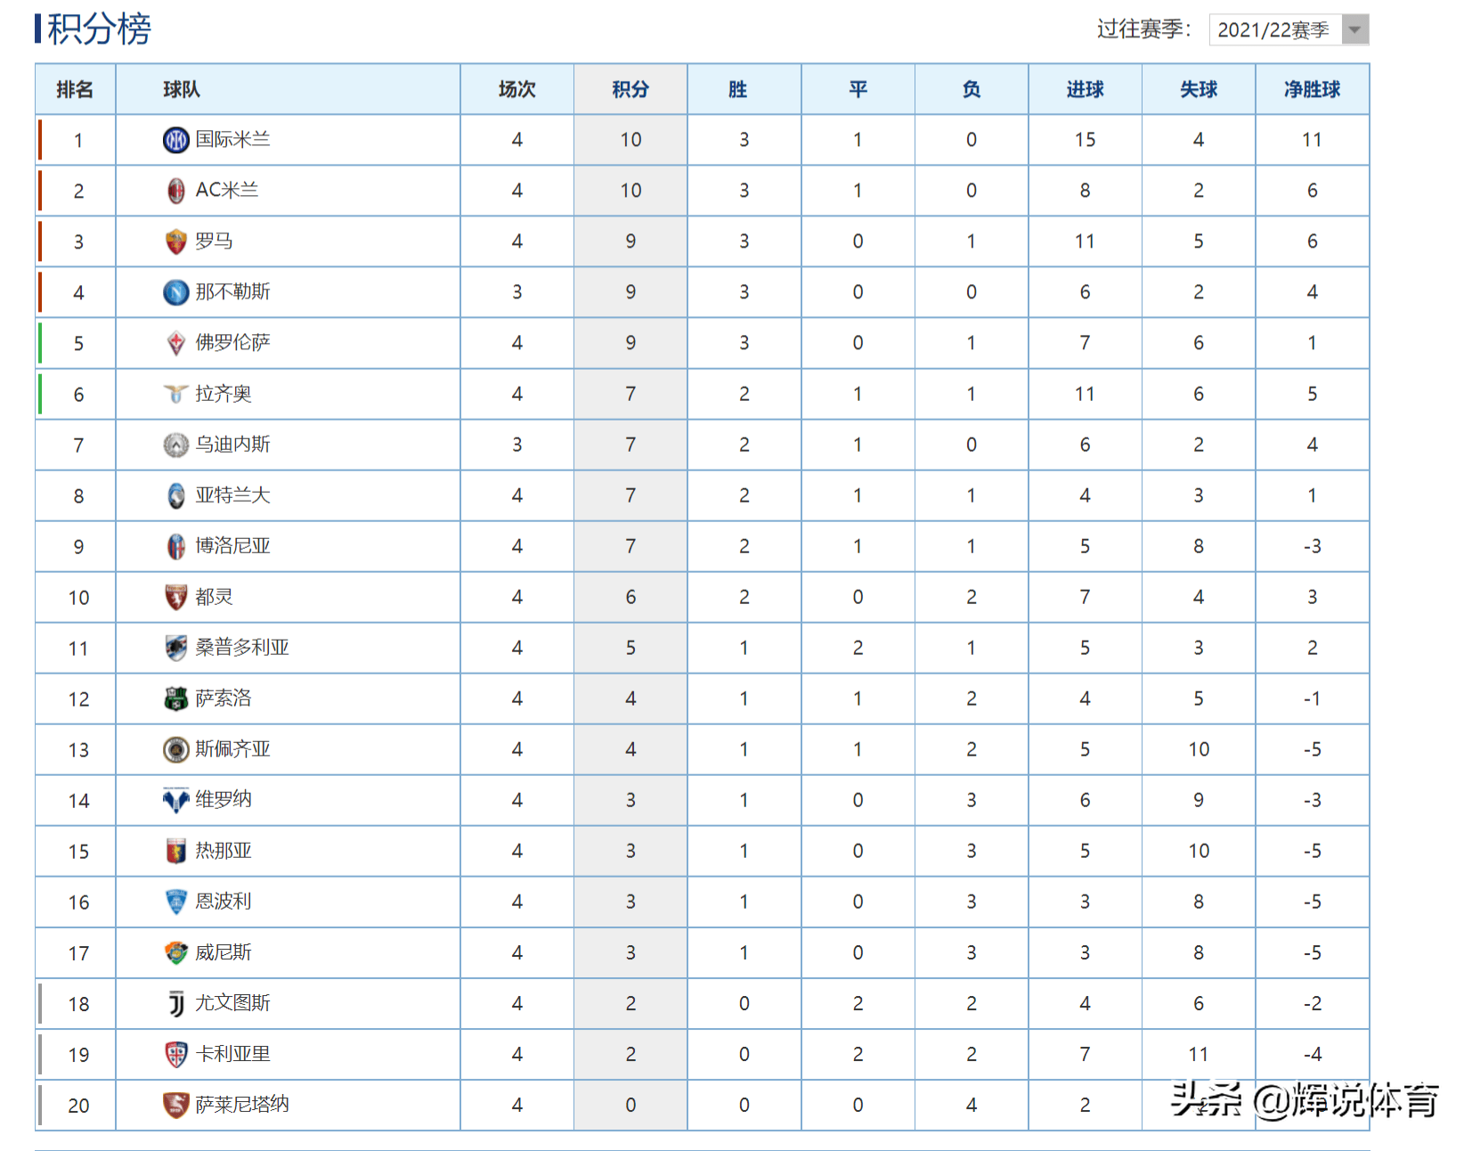
Task: Click the Lazio (拉齐奥) eagle crest icon
Action: (176, 394)
